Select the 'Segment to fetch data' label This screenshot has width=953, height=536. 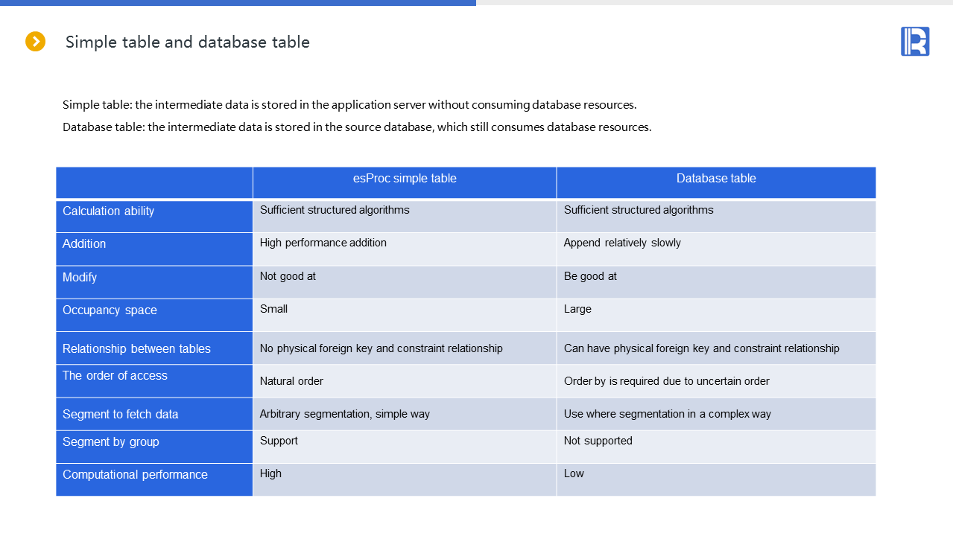coord(120,415)
